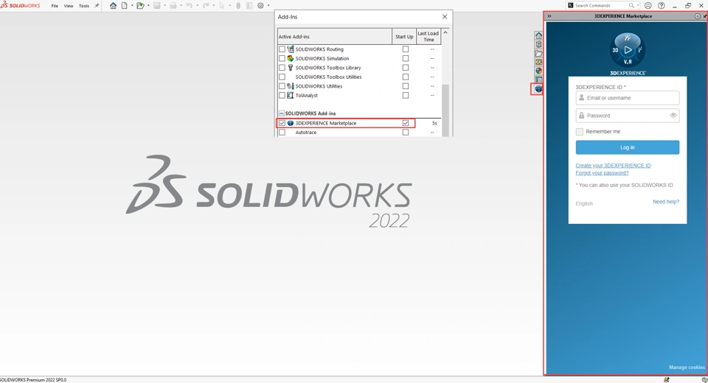Viewport: 708px width, 383px height.
Task: Follow the Create your 3DEXPERIENCE ID link
Action: [x=613, y=166]
